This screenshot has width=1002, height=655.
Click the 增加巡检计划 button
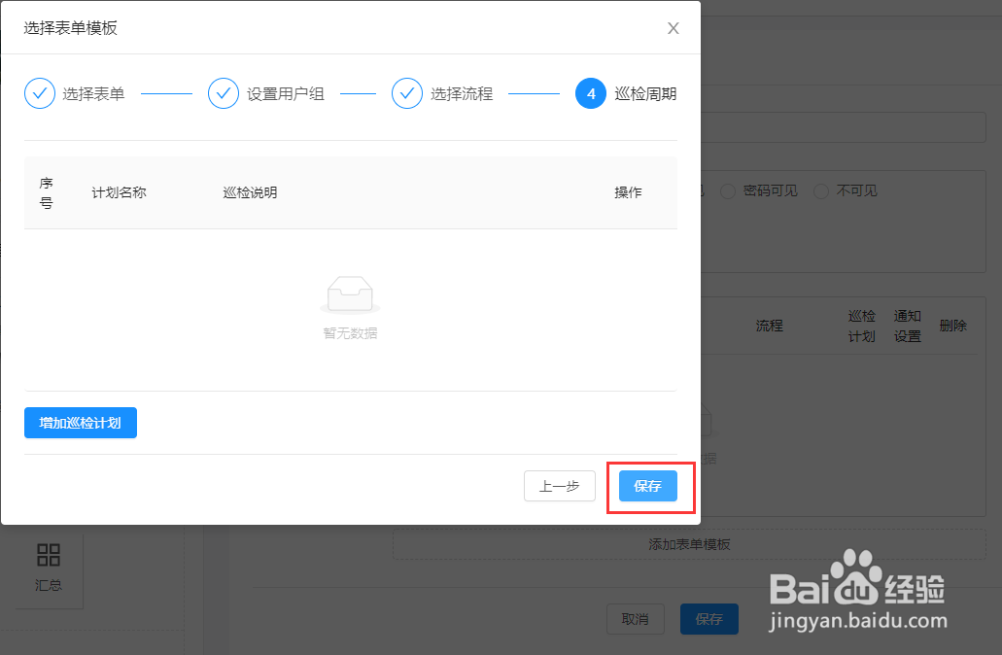click(80, 423)
